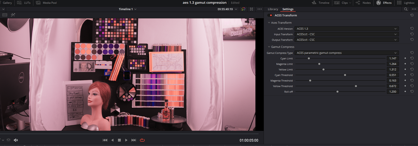The image size is (418, 146).
Task: Stop viewer playback
Action: pyautogui.click(x=119, y=140)
